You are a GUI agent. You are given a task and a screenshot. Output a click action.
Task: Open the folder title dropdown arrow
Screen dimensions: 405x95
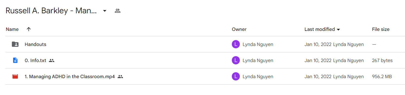coord(105,11)
